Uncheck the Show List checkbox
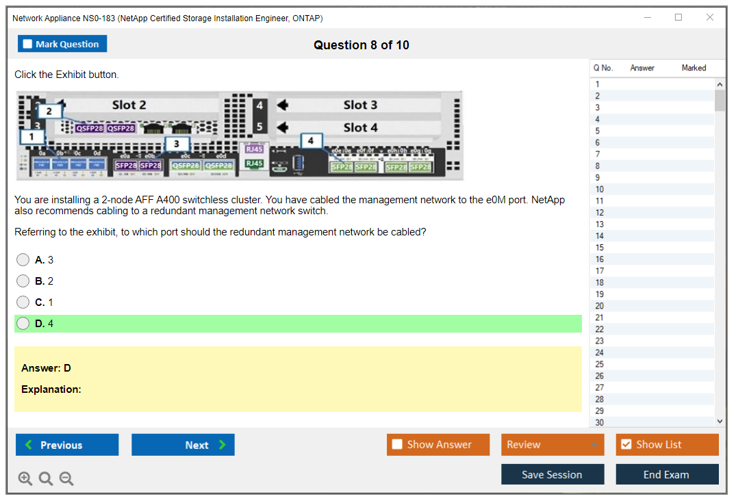736x503 pixels. (x=626, y=445)
